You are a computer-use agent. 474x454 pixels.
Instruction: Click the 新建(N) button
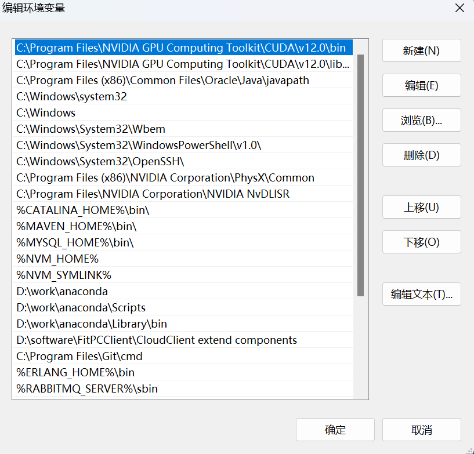pos(421,50)
